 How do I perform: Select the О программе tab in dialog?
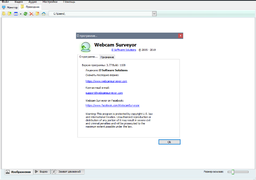pyautogui.click(x=88, y=57)
